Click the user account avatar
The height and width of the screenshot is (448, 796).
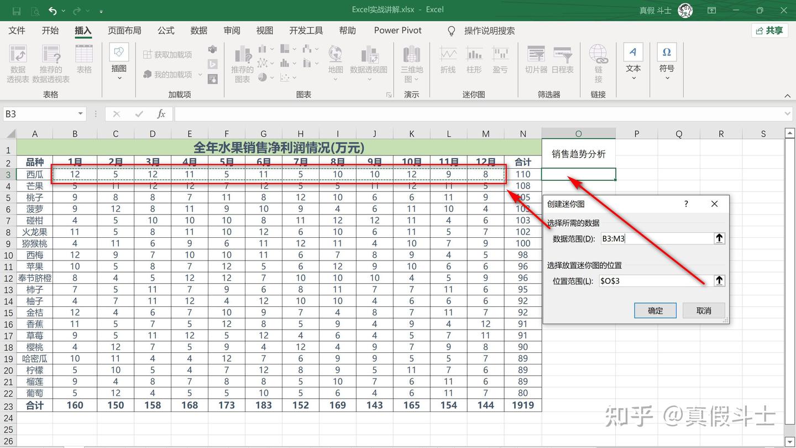click(x=685, y=11)
